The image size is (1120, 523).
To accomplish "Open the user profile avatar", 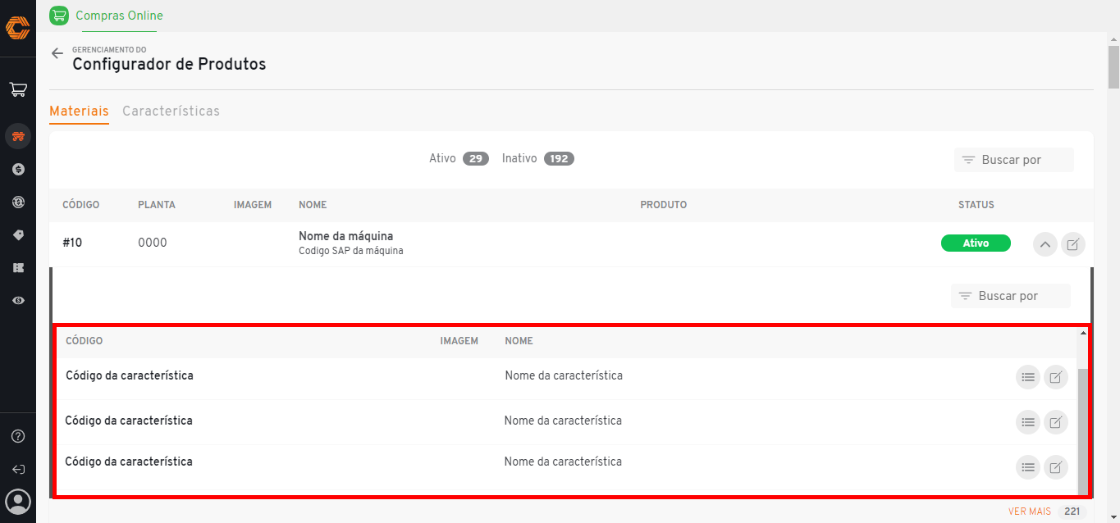I will point(18,501).
